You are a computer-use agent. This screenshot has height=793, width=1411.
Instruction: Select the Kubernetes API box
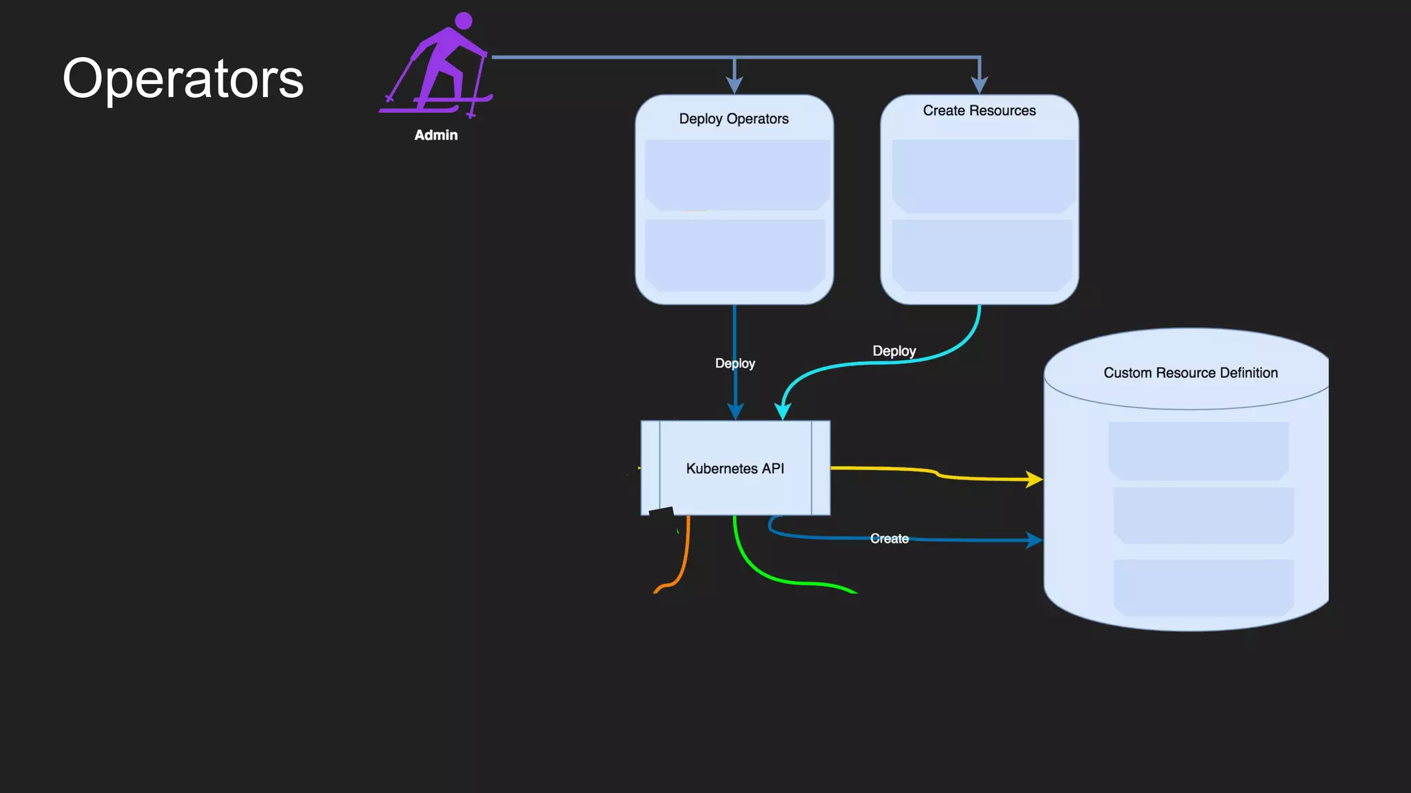pos(735,468)
